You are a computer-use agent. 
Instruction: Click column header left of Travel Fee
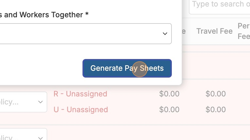tap(184, 31)
